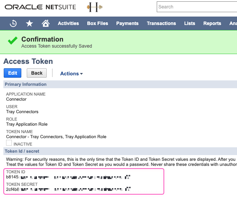Open the Lists menu
The height and width of the screenshot is (200, 237).
(190, 23)
